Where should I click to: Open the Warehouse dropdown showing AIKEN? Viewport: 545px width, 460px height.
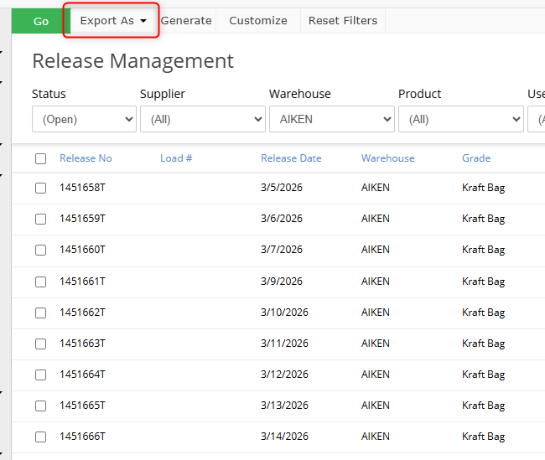click(331, 120)
